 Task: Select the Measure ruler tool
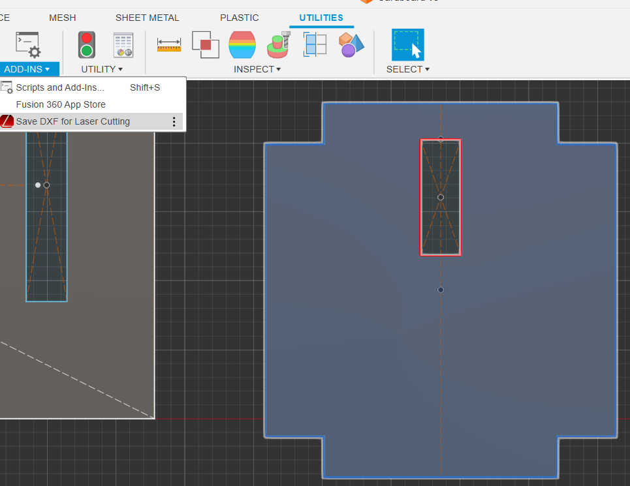pyautogui.click(x=169, y=45)
